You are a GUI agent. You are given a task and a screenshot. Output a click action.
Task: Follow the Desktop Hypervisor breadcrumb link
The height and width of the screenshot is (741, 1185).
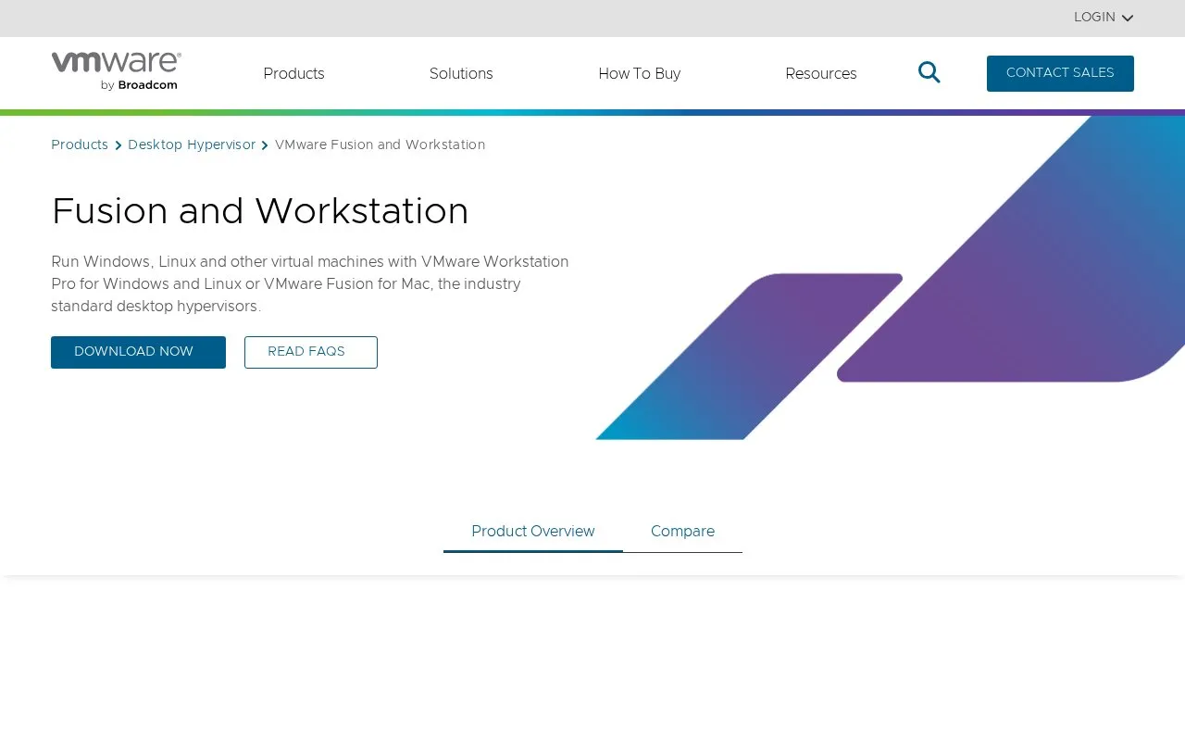point(192,145)
